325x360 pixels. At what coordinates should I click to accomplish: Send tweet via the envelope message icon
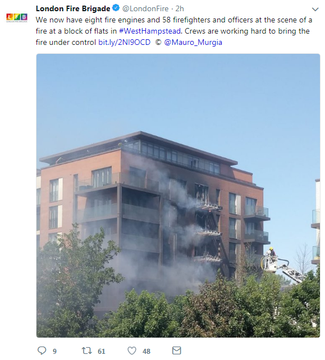(177, 350)
